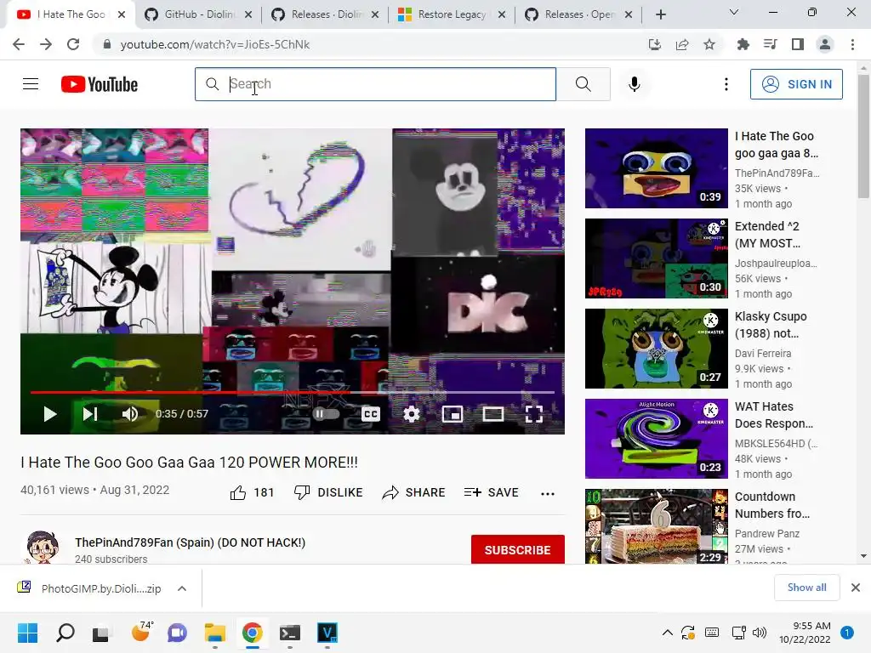The image size is (871, 653).
Task: Open more actions menu below video
Action: (x=548, y=493)
